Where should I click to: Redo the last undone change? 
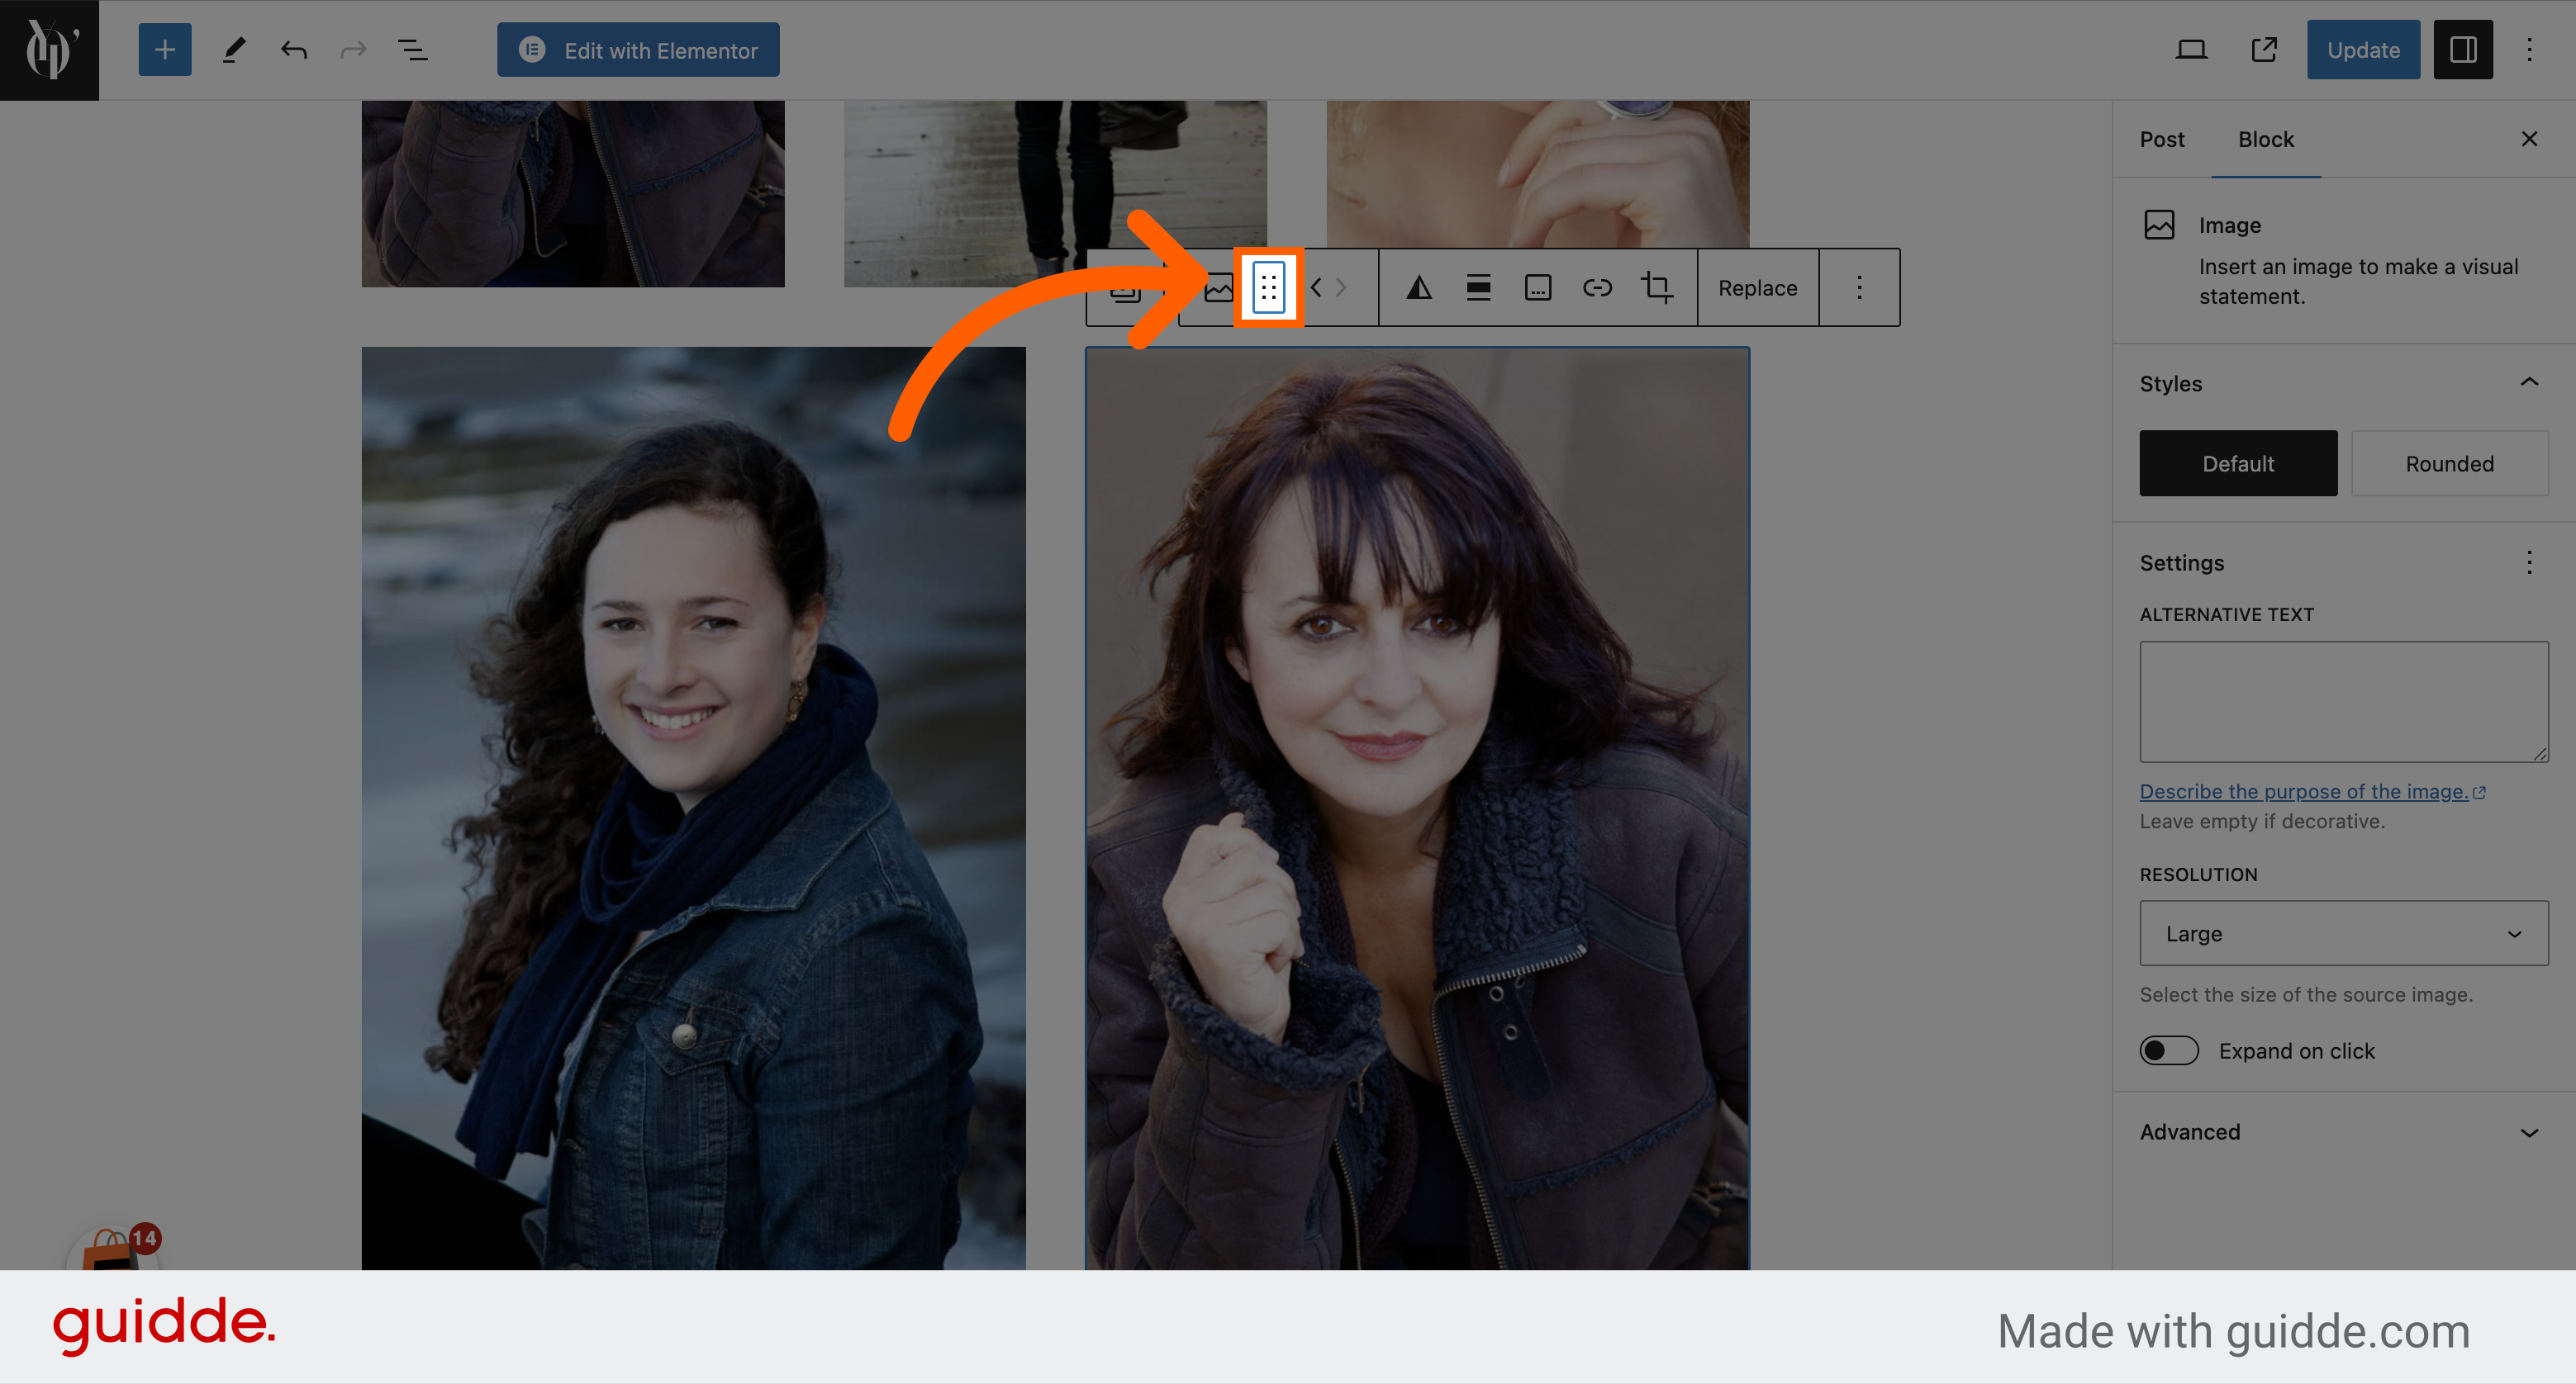(353, 50)
